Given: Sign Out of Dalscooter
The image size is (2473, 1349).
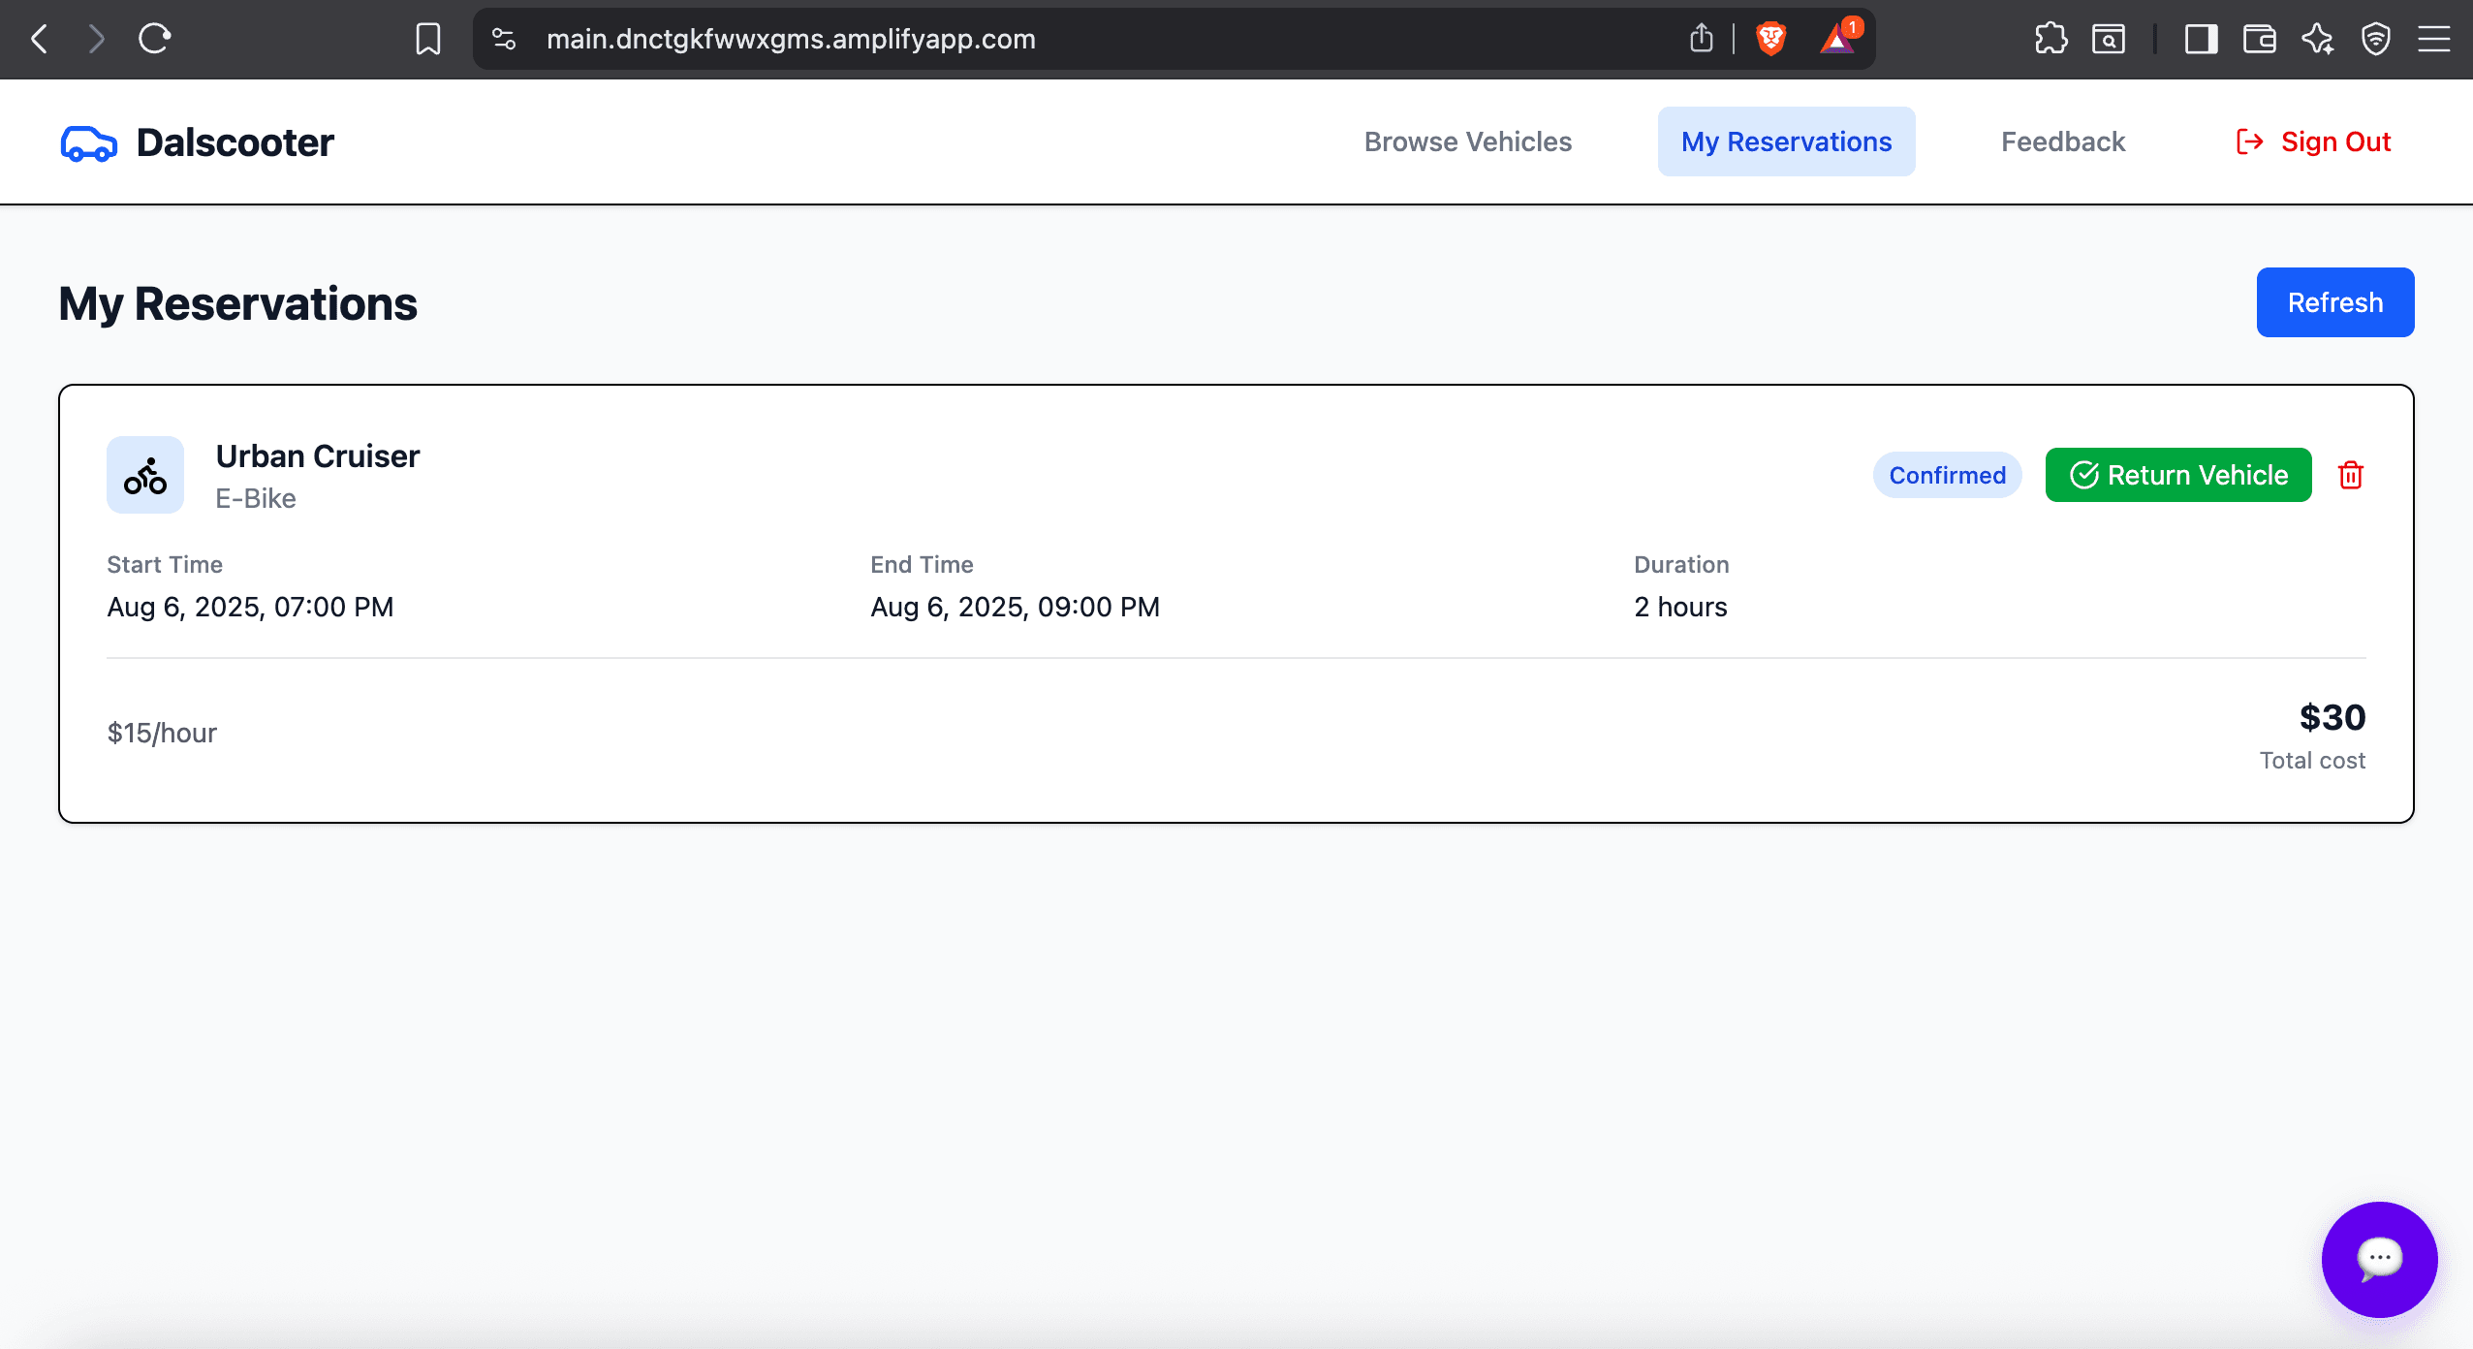Looking at the screenshot, I should pos(2313,141).
